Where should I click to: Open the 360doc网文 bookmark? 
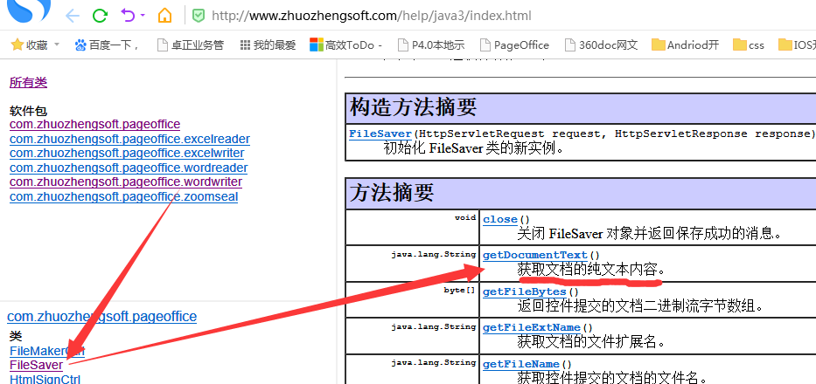(601, 45)
